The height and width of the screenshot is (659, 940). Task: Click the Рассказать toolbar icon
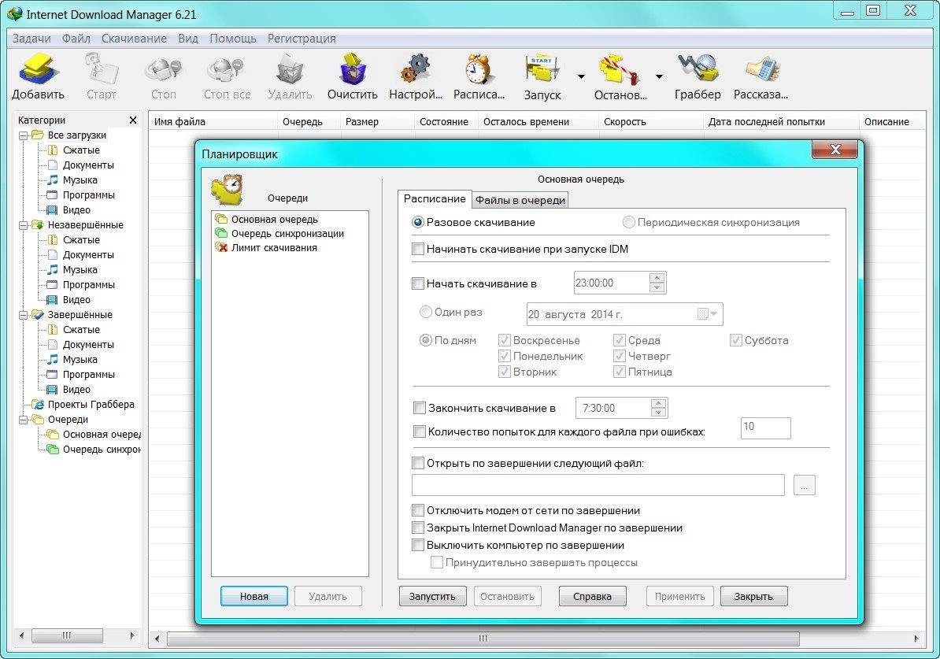761,76
